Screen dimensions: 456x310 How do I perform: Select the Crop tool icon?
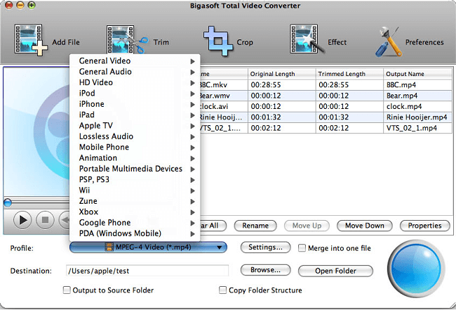[x=217, y=41]
